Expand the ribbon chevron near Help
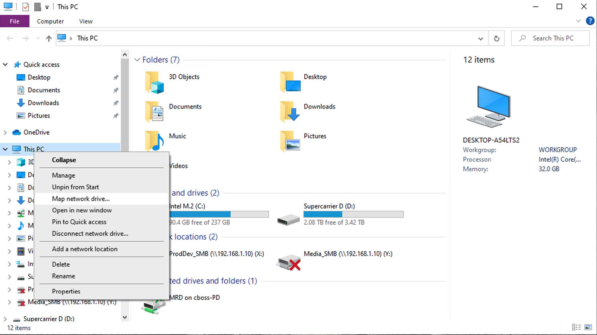The width and height of the screenshot is (597, 335). coord(578,21)
